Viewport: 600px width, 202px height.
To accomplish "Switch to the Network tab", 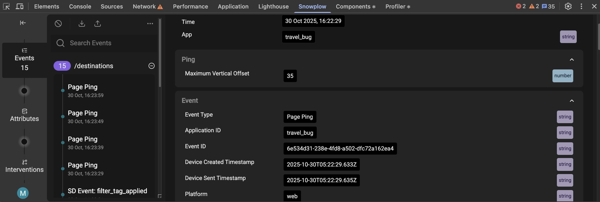I will 147,6.
